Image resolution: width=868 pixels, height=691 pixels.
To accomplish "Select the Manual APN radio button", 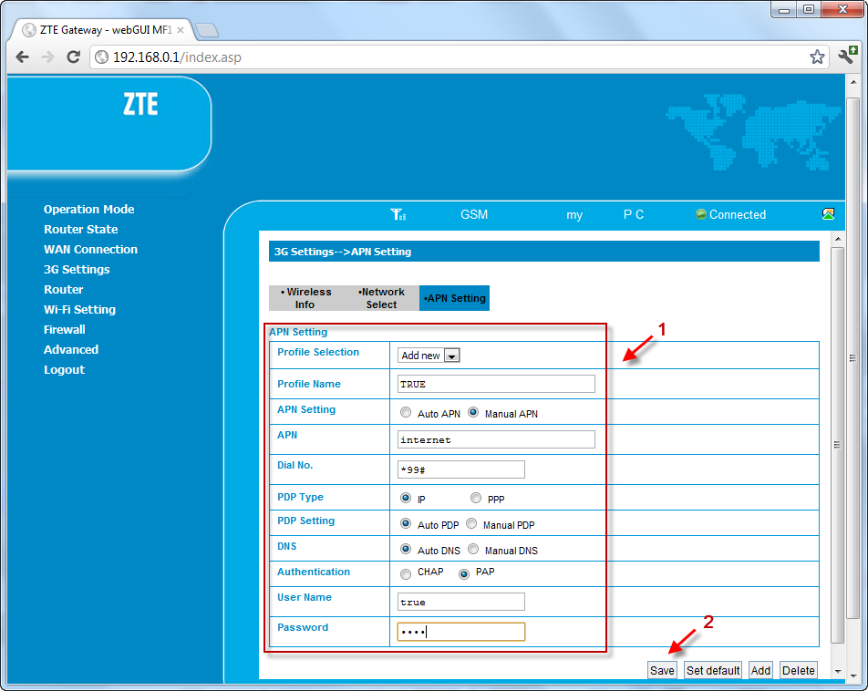I will pos(473,412).
